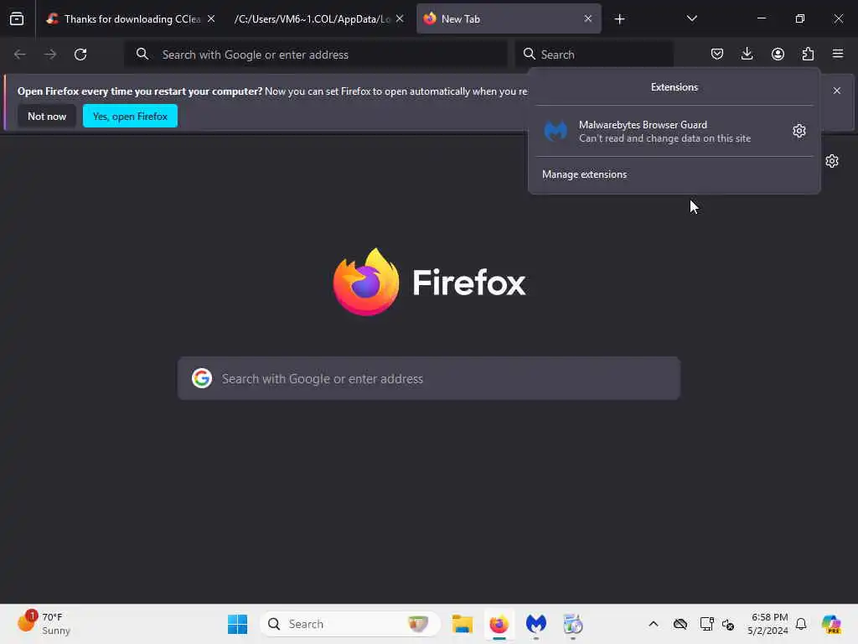Open the Firefox application menu
This screenshot has height=644, width=858.
coord(838,54)
